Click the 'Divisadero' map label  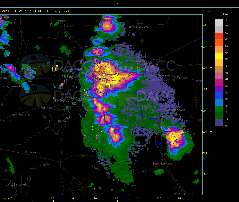click(x=57, y=21)
